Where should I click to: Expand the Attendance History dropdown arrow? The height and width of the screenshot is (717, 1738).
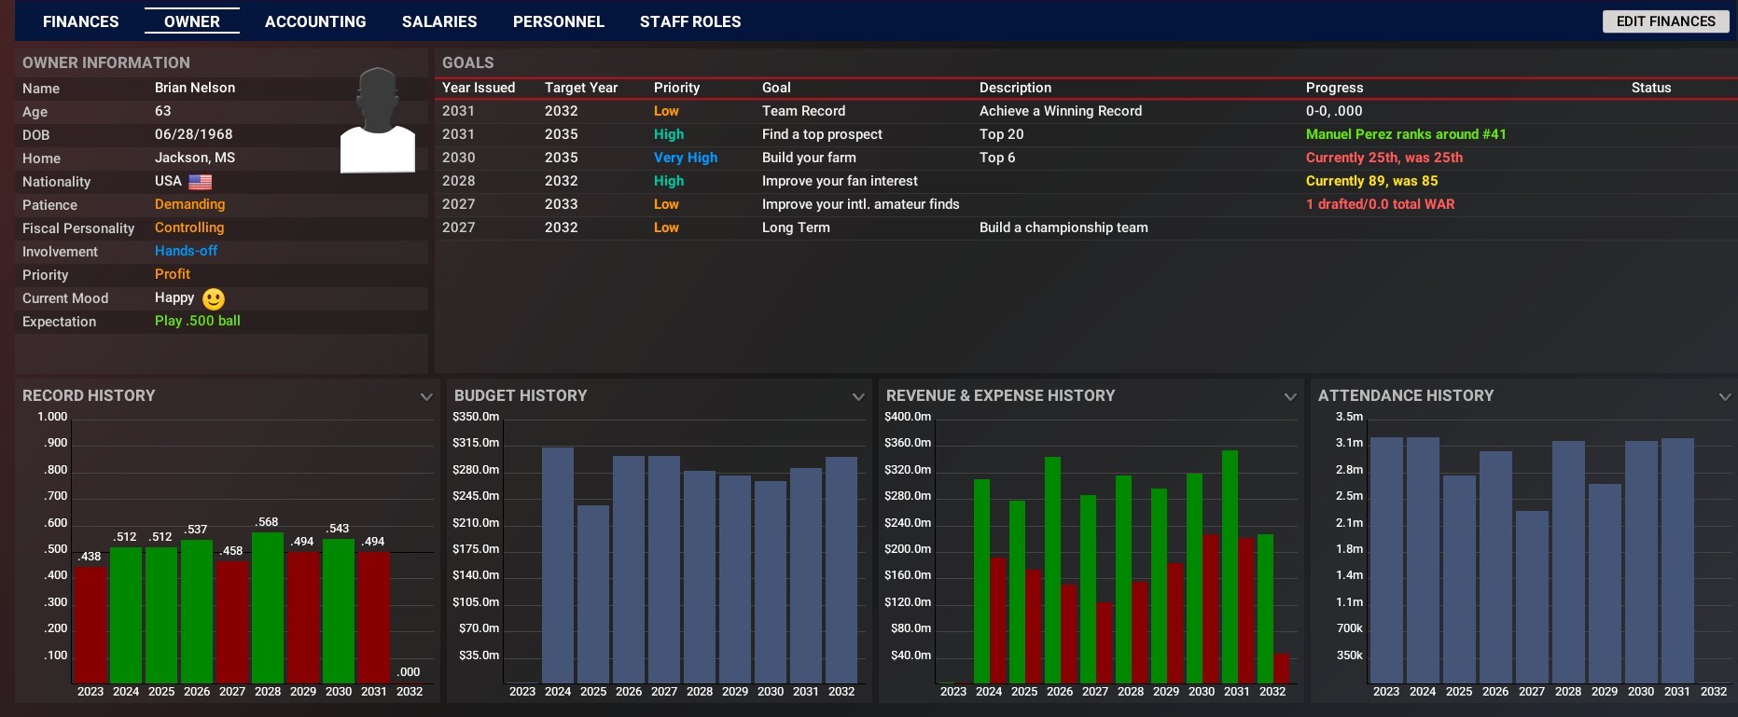1724,397
